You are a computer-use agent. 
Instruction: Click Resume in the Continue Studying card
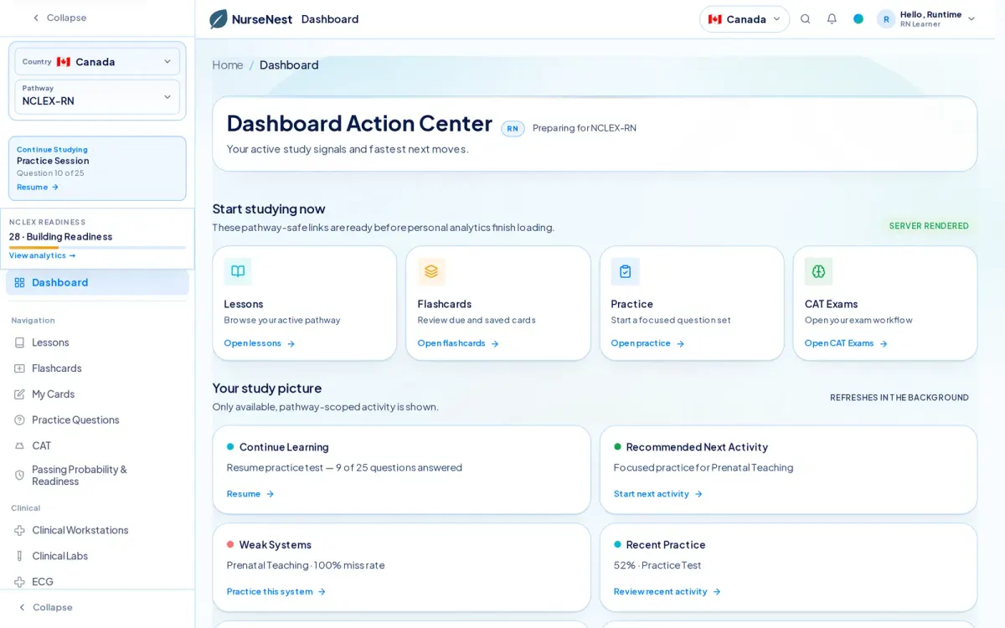[38, 188]
